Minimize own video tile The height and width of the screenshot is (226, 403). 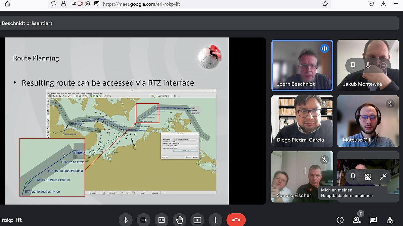pyautogui.click(x=383, y=177)
